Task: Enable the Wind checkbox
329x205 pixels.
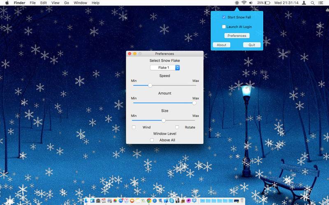Action: (134, 127)
